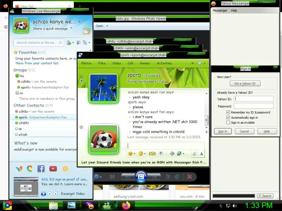This screenshot has height=211, width=282.
Task: Click the MSN butterfly icon in bottom bar
Action: (19, 169)
